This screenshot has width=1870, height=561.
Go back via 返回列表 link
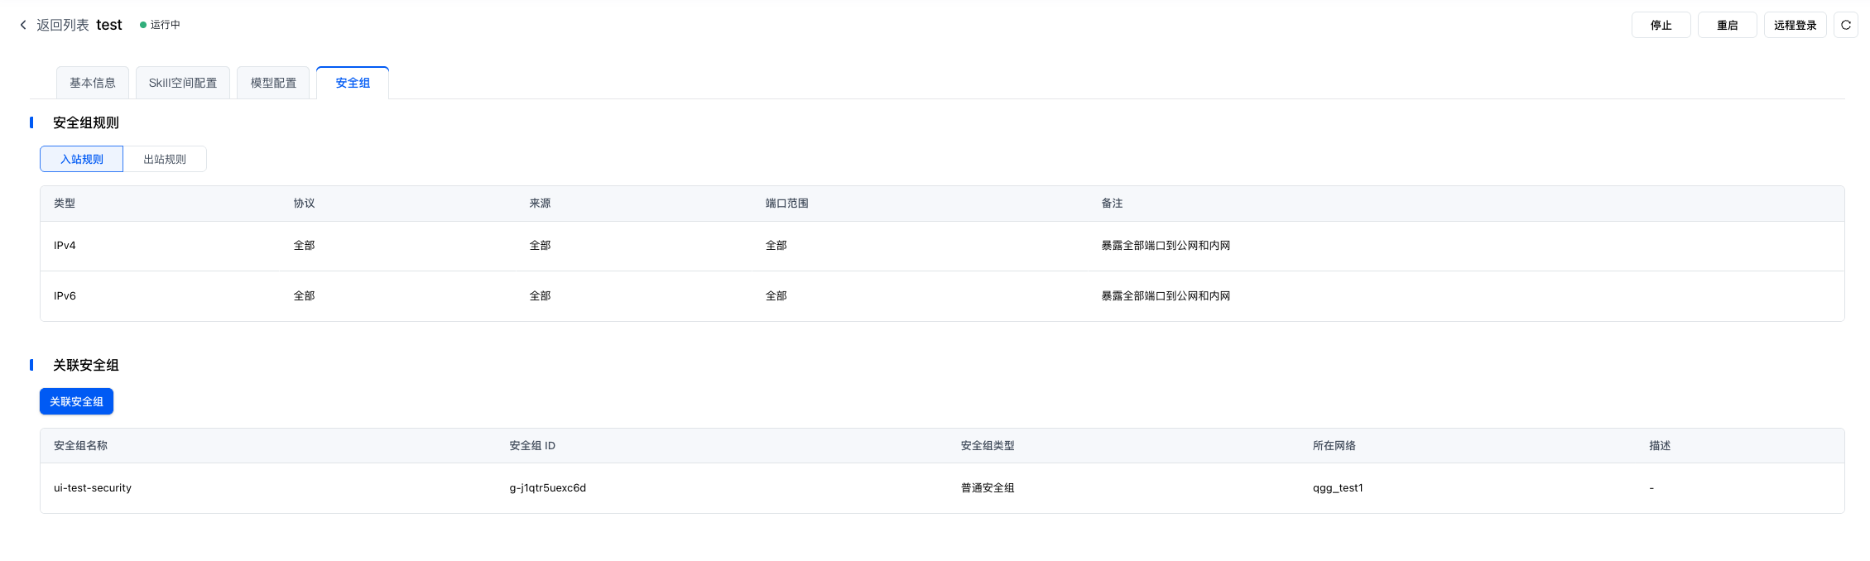click(63, 25)
